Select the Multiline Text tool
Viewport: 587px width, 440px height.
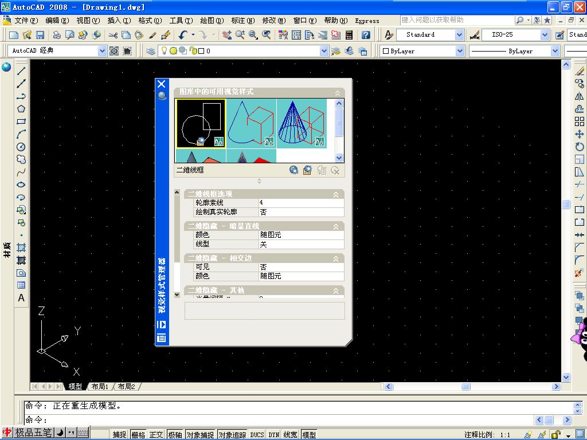point(21,298)
